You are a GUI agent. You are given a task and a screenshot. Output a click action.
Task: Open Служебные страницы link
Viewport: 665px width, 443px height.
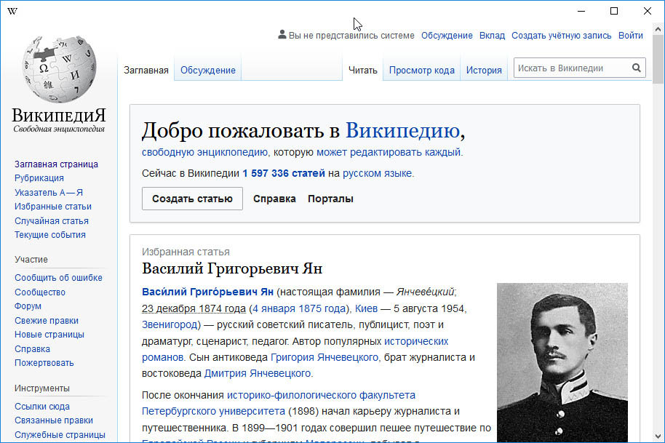[x=60, y=434]
